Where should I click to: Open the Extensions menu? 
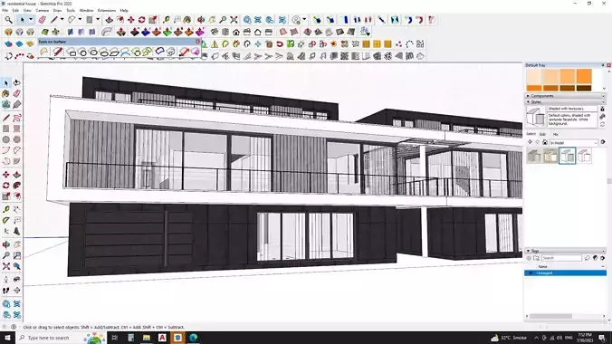coord(107,10)
